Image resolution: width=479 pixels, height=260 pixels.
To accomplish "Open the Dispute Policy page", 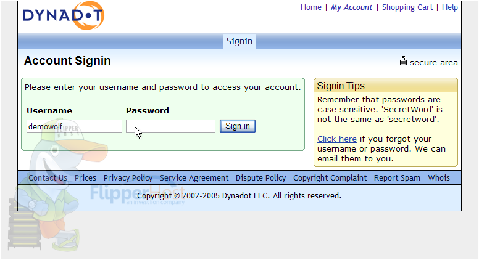I will [x=260, y=177].
